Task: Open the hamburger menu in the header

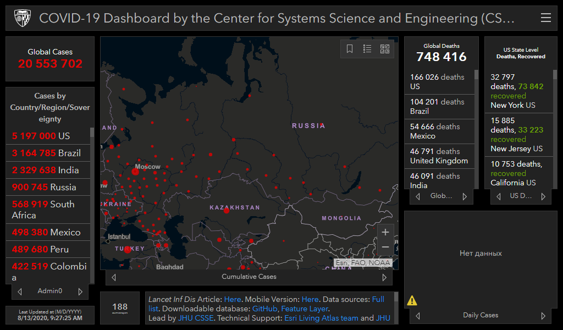Action: coord(545,18)
